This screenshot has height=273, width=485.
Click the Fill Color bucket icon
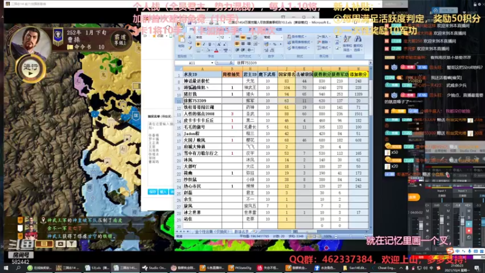pyautogui.click(x=209, y=50)
